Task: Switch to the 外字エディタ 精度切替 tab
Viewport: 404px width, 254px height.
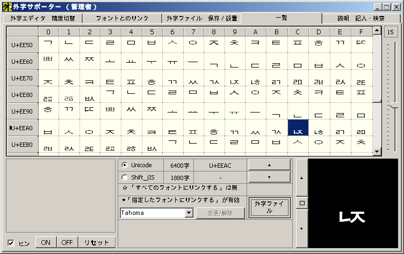Action: (43, 19)
